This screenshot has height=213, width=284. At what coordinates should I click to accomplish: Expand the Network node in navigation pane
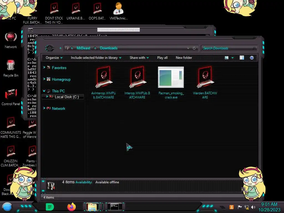pos(44,108)
